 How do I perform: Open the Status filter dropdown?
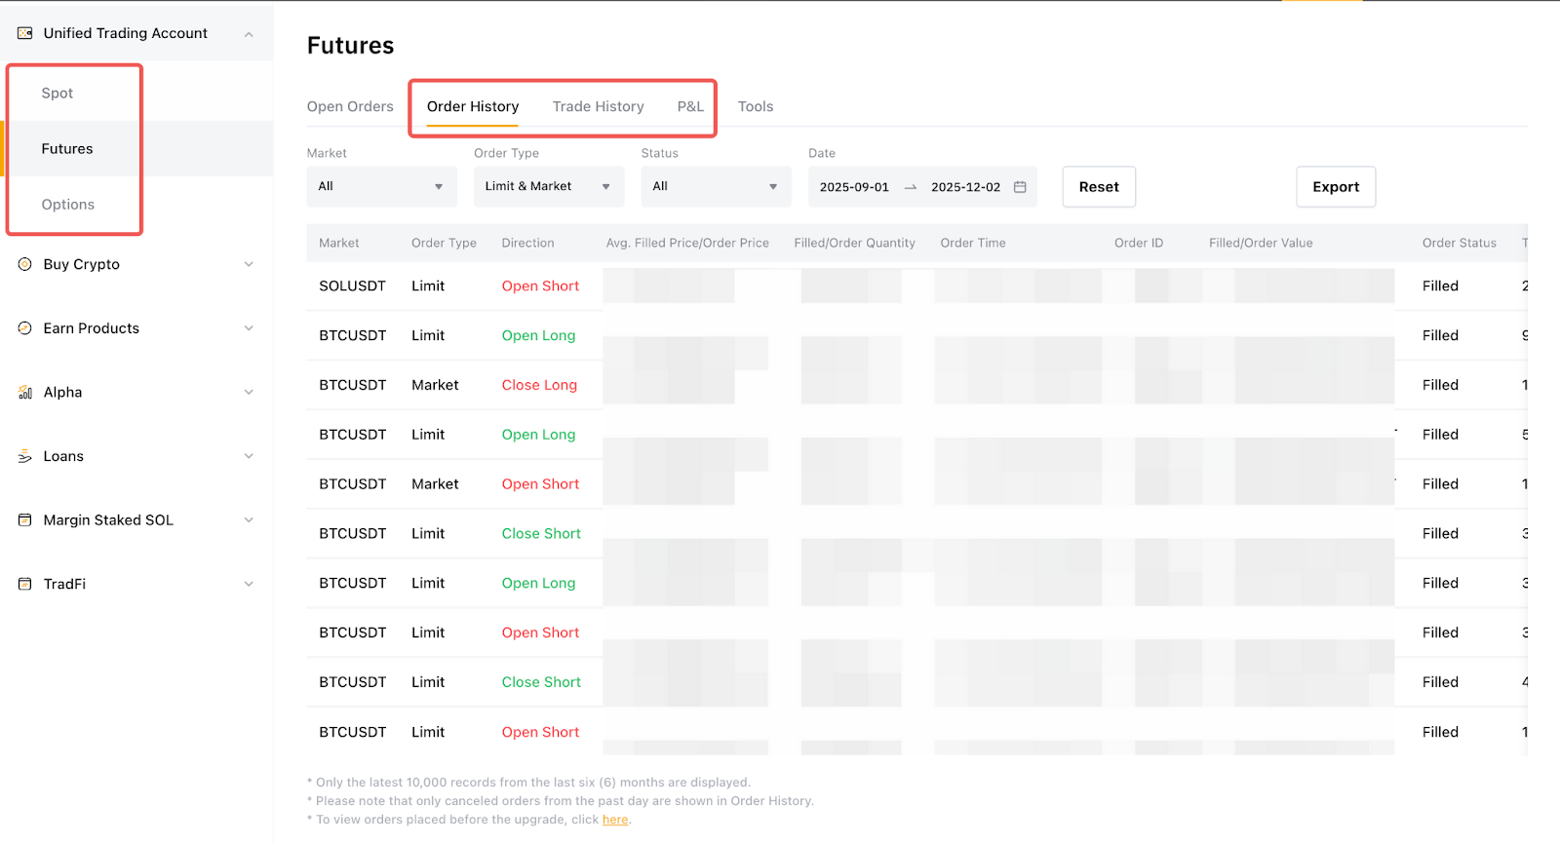click(715, 186)
